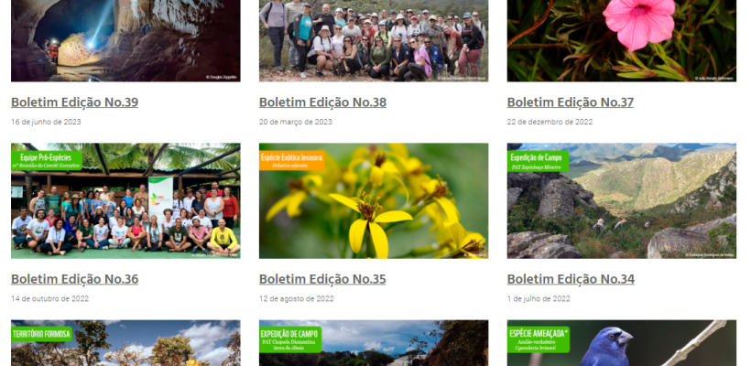This screenshot has width=751, height=366.
Task: Click the 'PAT Chapada Diamantina' label badge
Action: 290,339
